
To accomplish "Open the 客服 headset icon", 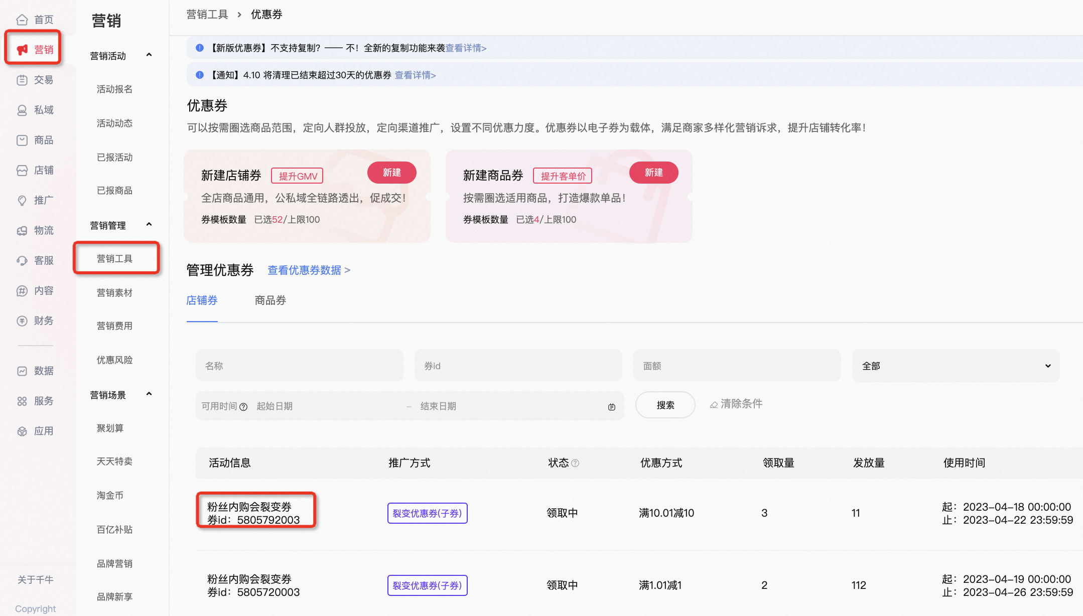I will (x=22, y=260).
